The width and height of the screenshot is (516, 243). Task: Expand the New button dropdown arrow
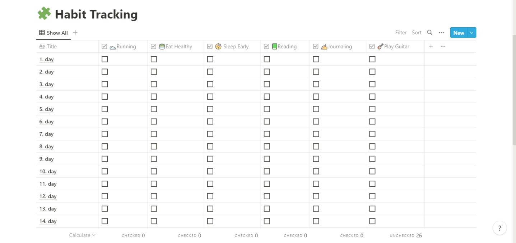(x=472, y=33)
